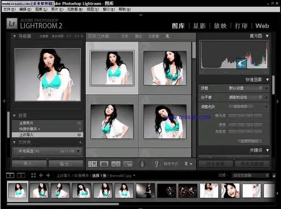This screenshot has width=281, height=209.
Task: Hide the top module picker arrow
Action: click(140, 15)
